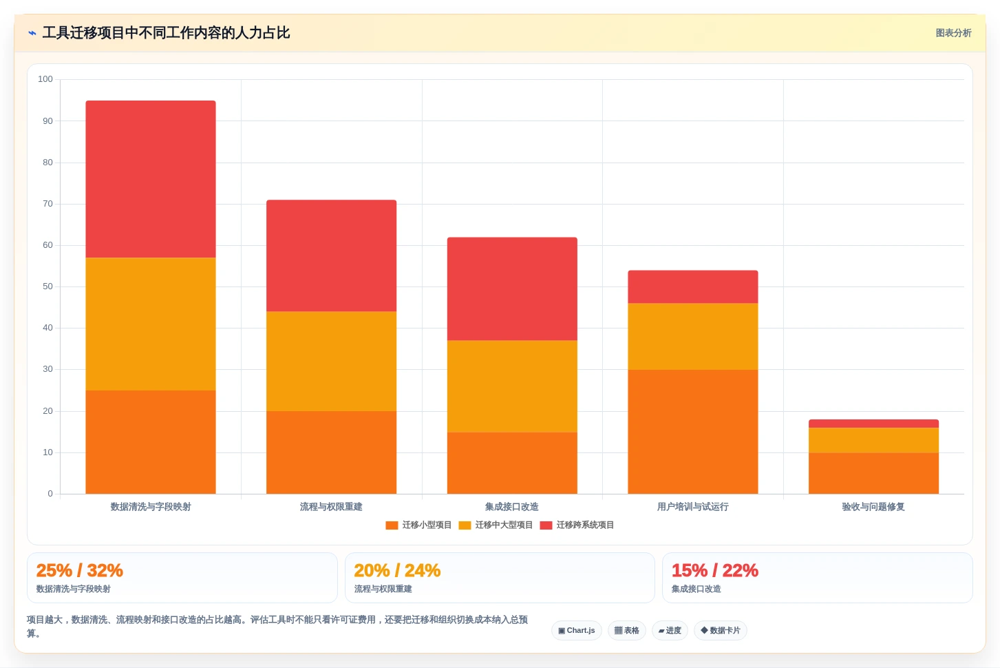
Task: Click the orange bottom segment of 数据清洗与字段映射 bar
Action: (x=151, y=442)
